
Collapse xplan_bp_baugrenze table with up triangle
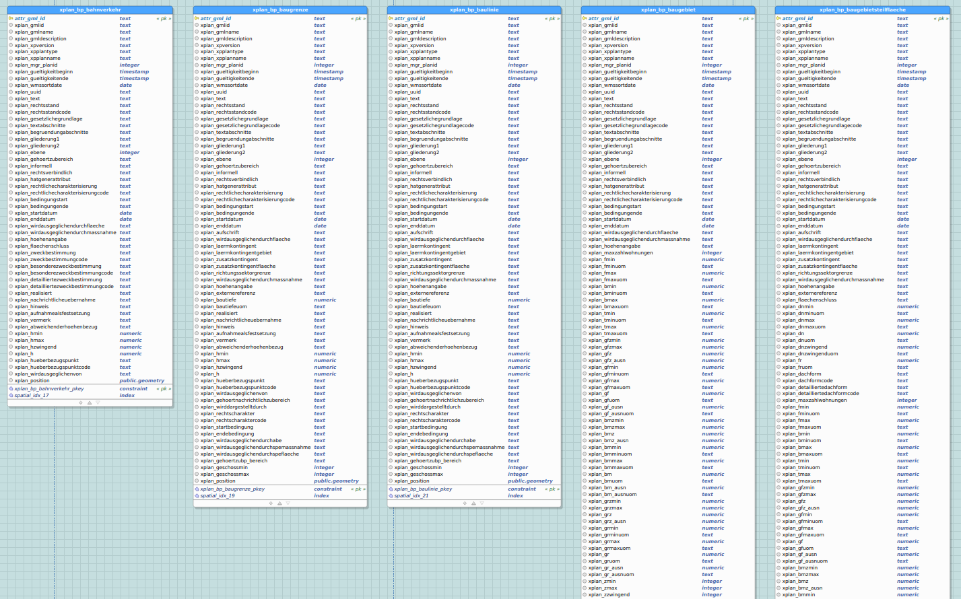click(279, 503)
